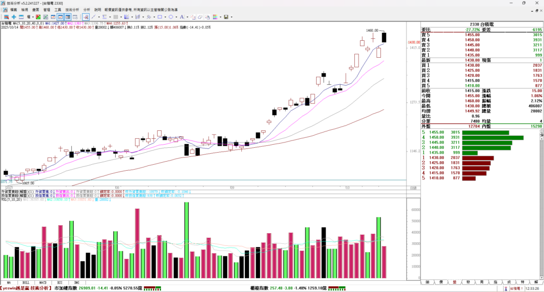Toggle the highlighted crosshair cursor toolbar button

pyautogui.click(x=86, y=17)
